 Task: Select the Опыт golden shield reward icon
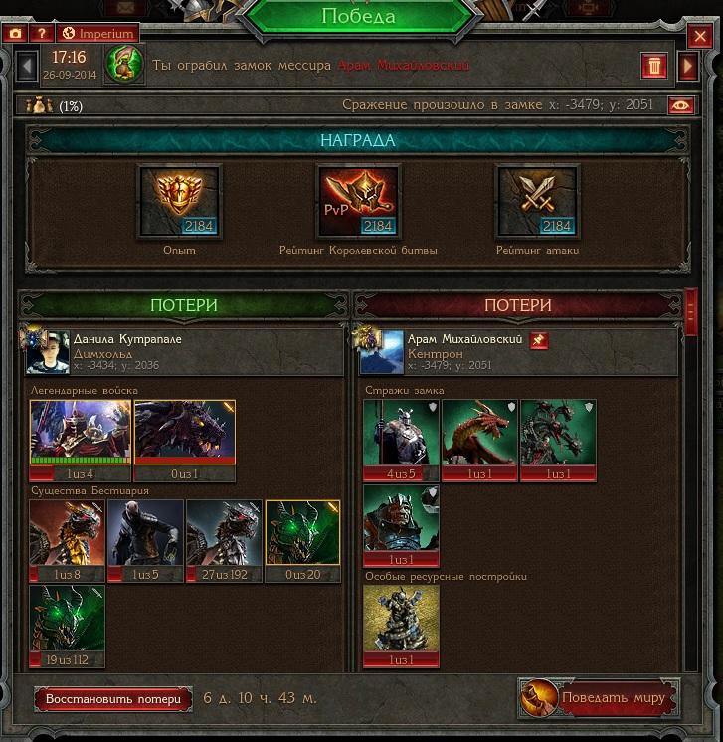(179, 201)
